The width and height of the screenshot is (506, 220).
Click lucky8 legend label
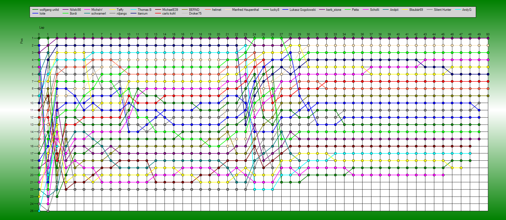point(275,10)
